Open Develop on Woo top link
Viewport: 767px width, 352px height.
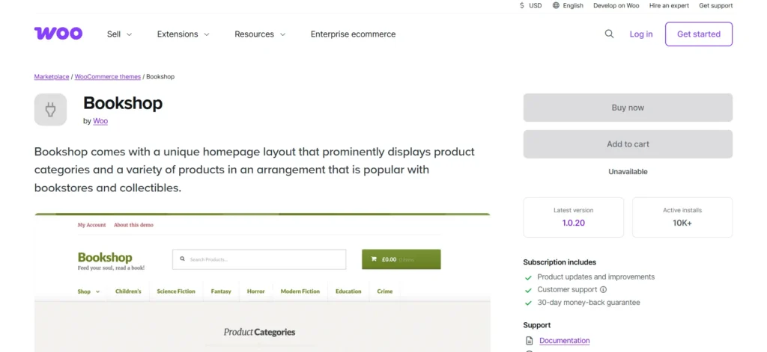point(616,5)
